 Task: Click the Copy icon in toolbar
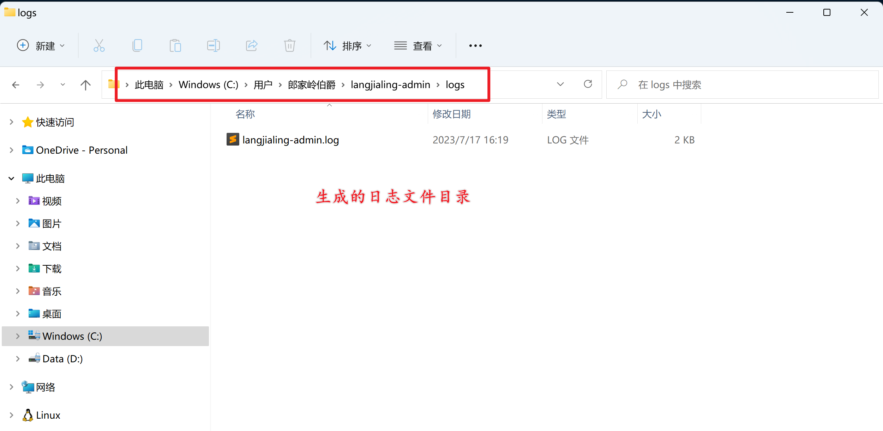click(x=137, y=46)
